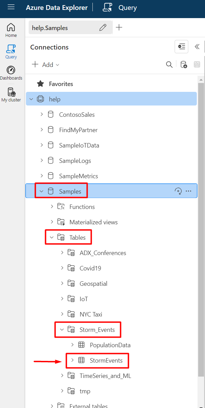
Task: Select the help.Samples query tab
Action: point(61,28)
